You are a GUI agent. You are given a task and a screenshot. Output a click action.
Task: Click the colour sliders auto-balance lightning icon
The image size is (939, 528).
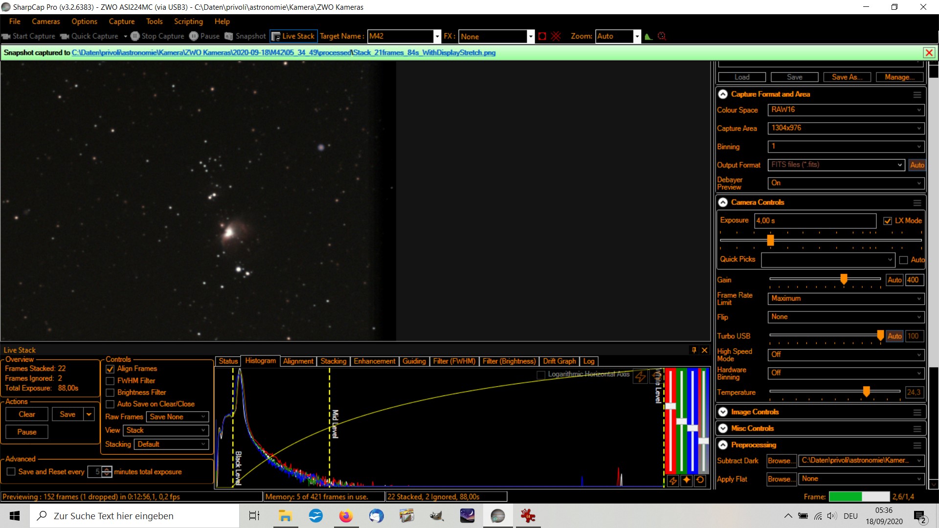673,481
